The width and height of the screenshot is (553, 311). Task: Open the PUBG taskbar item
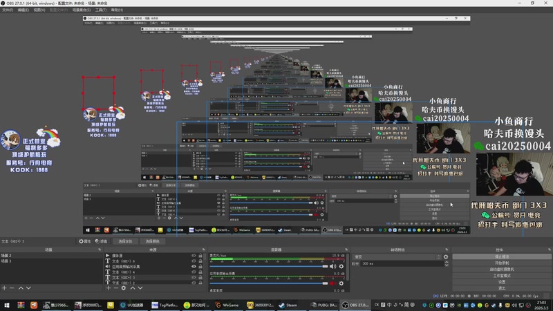[x=324, y=305]
